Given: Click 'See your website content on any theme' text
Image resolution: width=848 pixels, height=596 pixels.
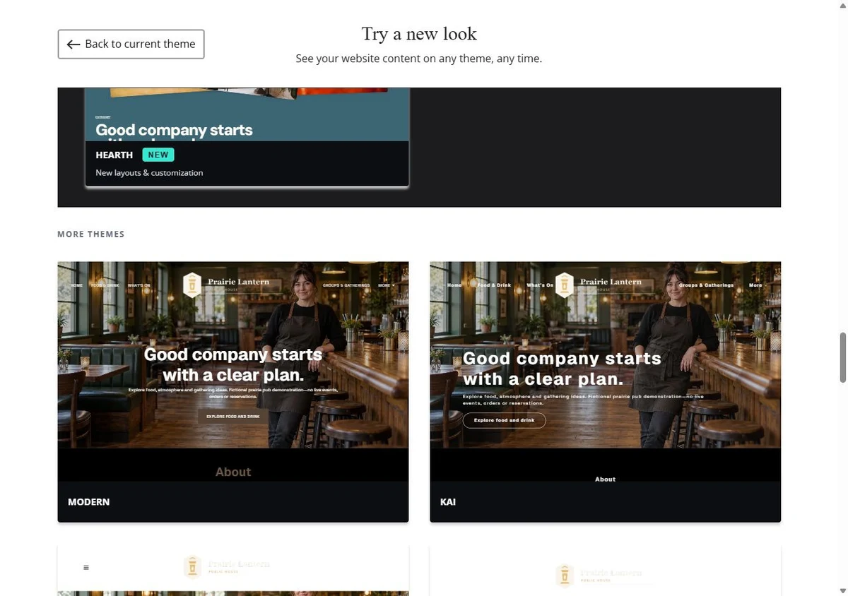Looking at the screenshot, I should click(x=419, y=59).
